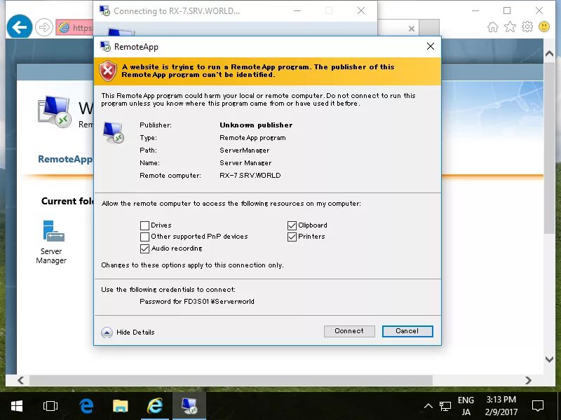
Task: Show hidden system tray icons
Action: pyautogui.click(x=428, y=406)
